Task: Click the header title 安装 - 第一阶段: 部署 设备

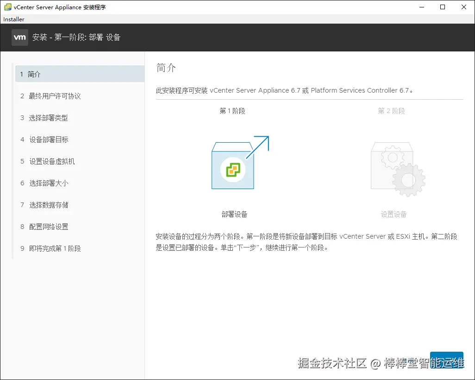Action: (76, 37)
